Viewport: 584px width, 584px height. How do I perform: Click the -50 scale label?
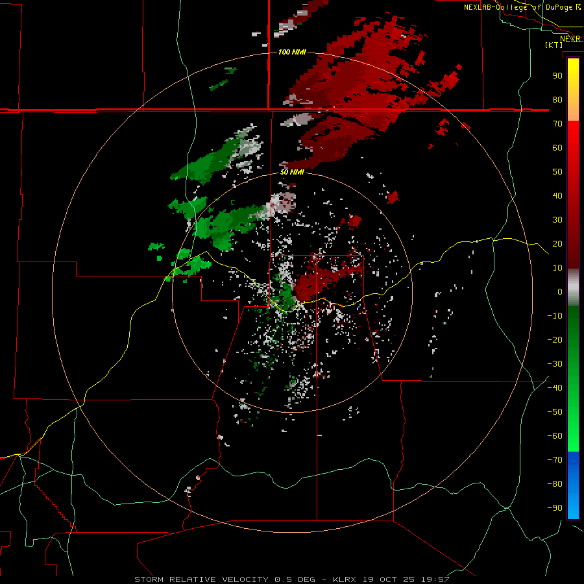pos(555,412)
